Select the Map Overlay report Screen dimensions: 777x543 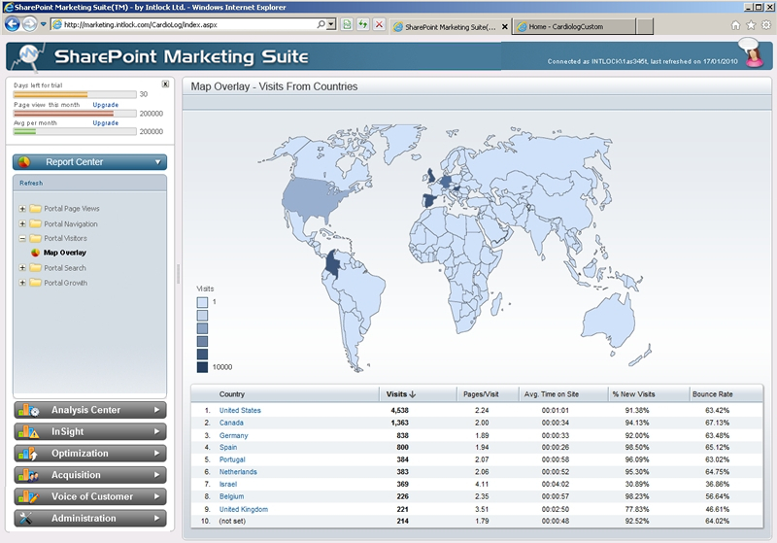coord(65,253)
